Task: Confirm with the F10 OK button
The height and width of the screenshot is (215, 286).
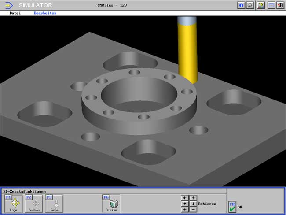Action: pyautogui.click(x=233, y=207)
